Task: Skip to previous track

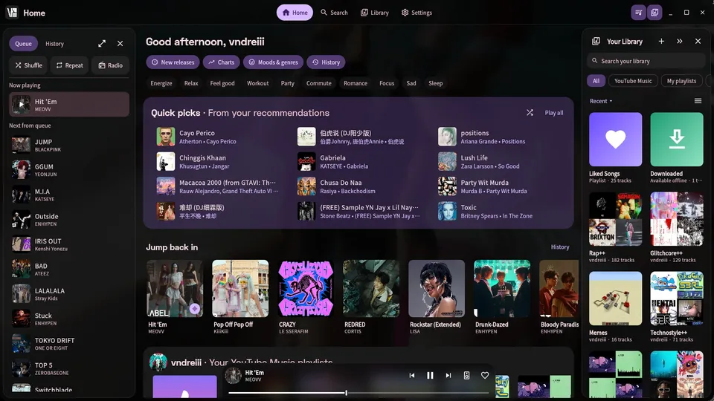Action: coord(411,376)
